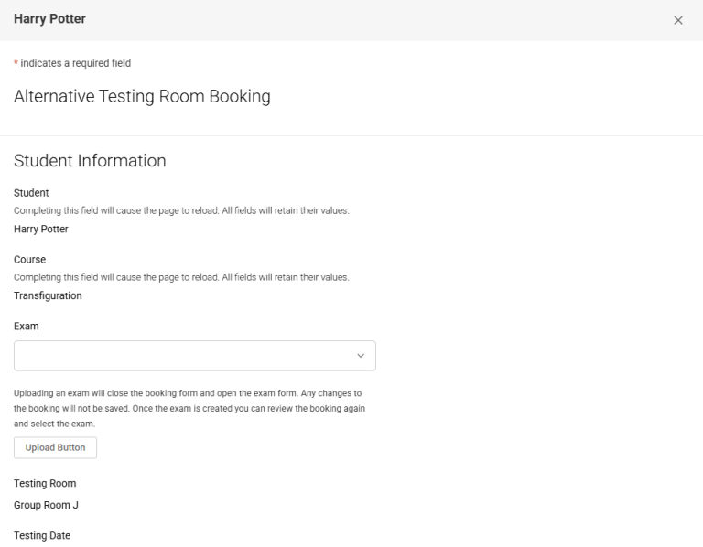Close the Harry Potter booking dialog
The width and height of the screenshot is (703, 547).
(677, 20)
